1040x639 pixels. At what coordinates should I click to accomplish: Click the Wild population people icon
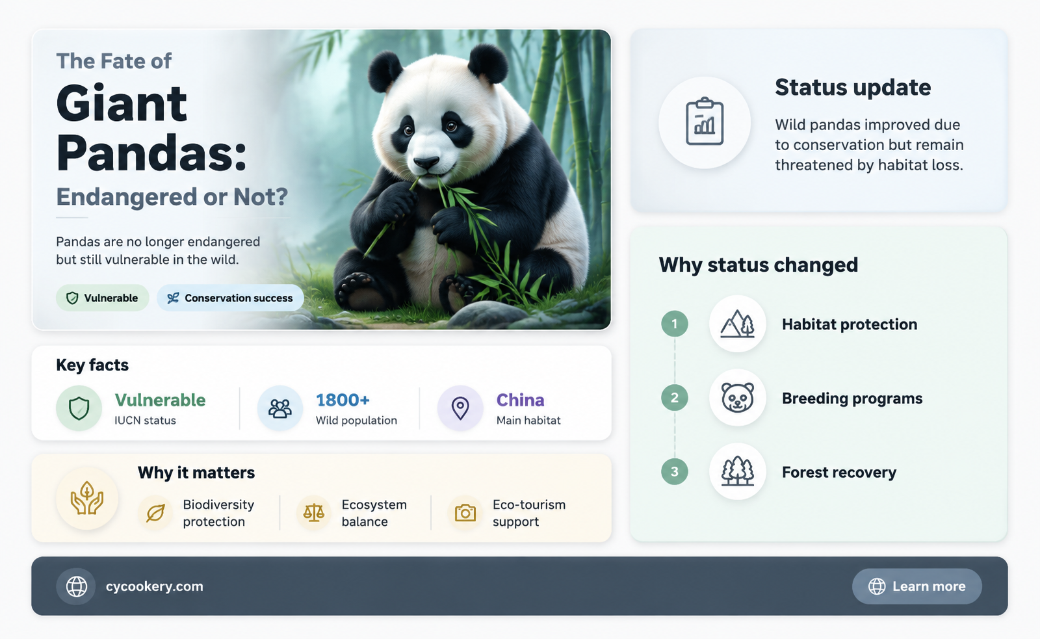coord(280,409)
